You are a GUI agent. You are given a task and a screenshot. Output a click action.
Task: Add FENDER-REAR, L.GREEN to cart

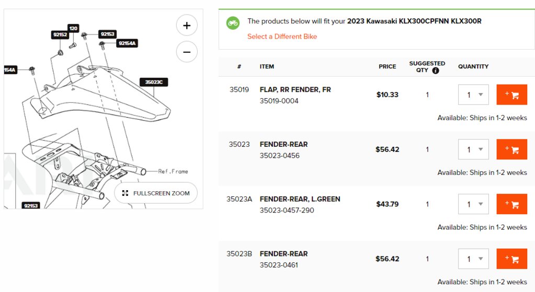(x=511, y=204)
